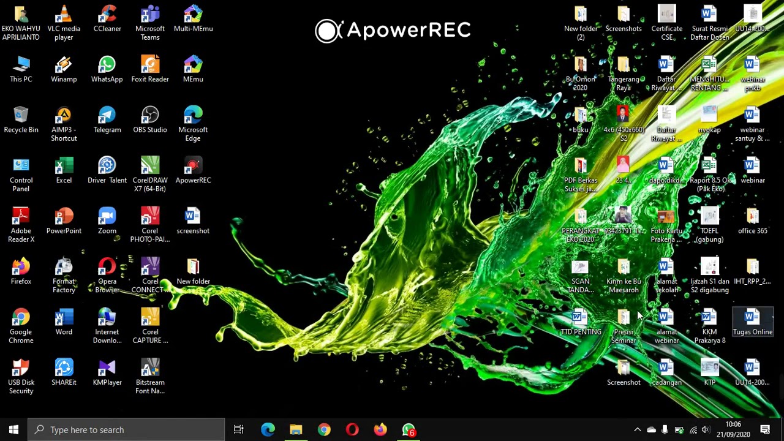Screen dimensions: 784x441
Task: Select Certificate CSE file
Action: click(x=666, y=23)
